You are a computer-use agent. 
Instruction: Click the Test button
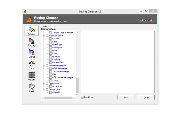click(126, 98)
